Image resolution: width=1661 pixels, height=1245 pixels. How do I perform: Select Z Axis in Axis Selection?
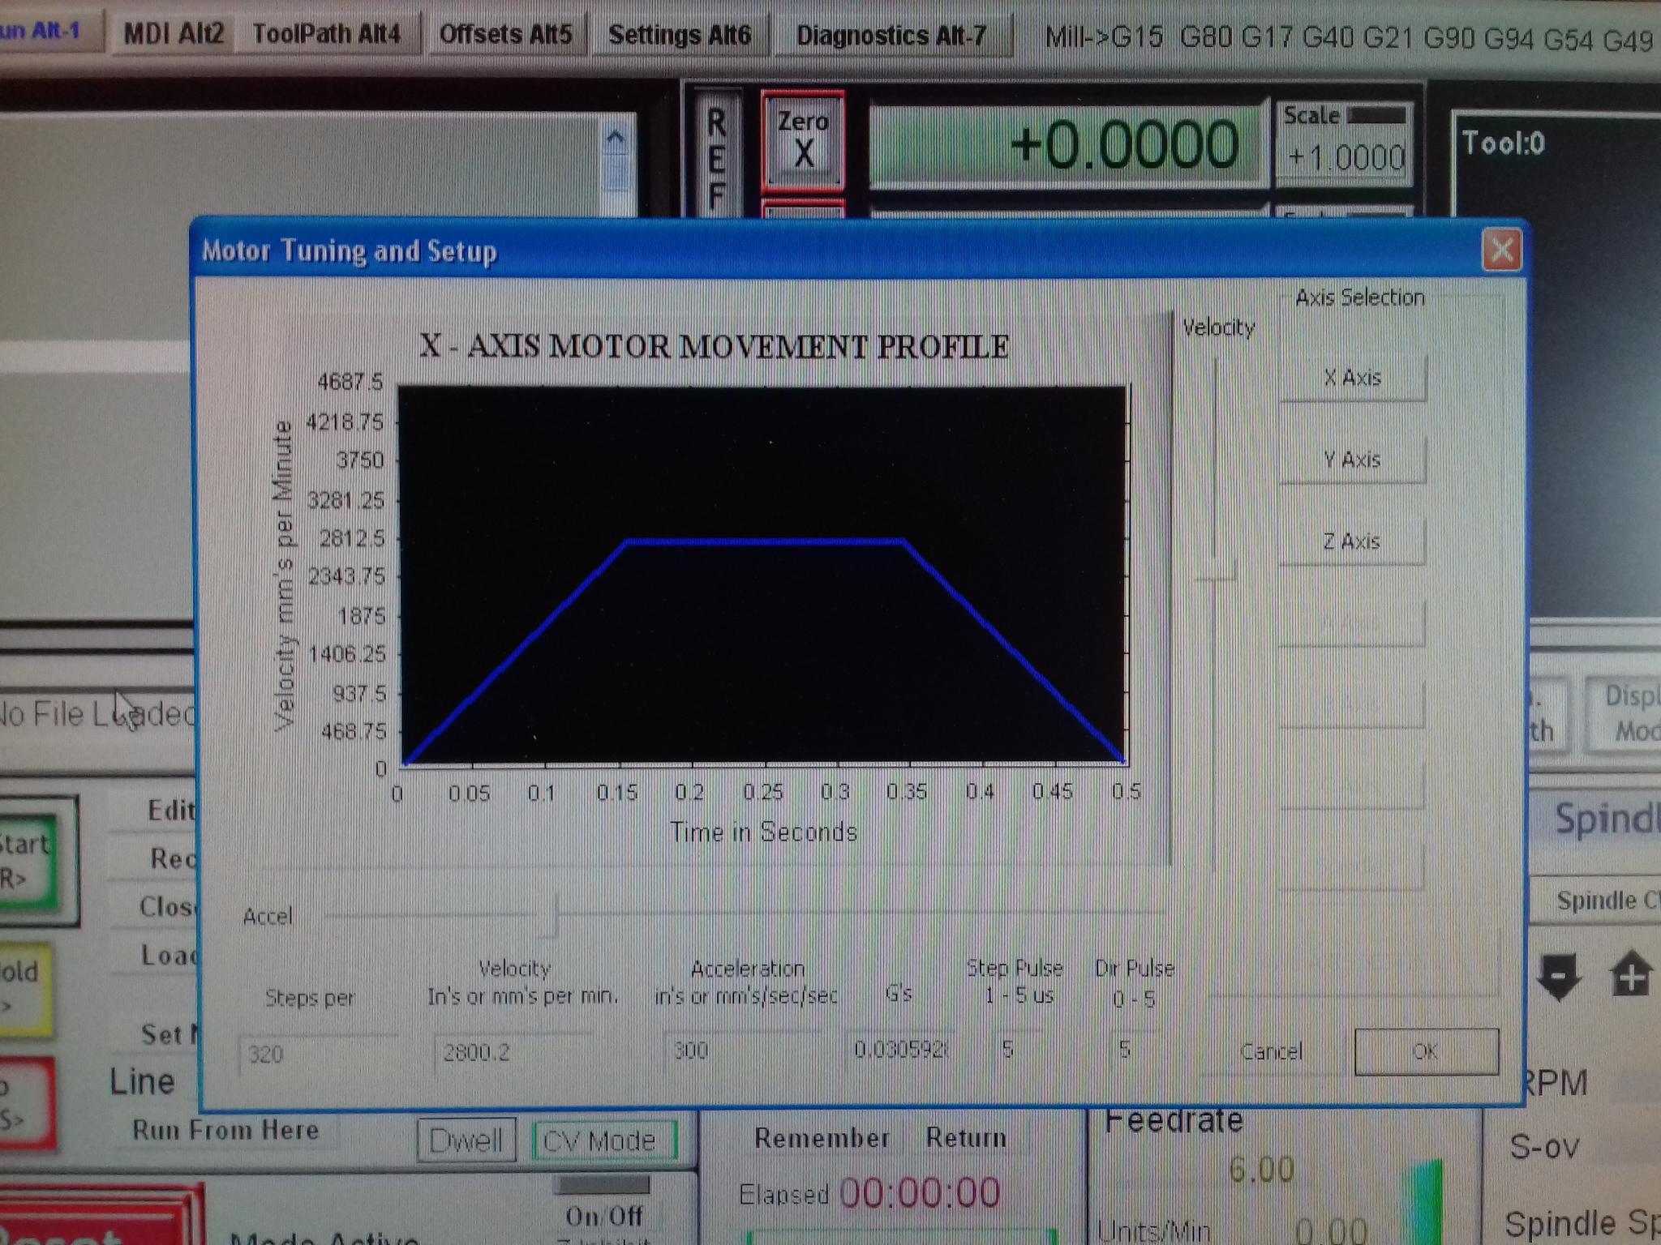coord(1352,541)
